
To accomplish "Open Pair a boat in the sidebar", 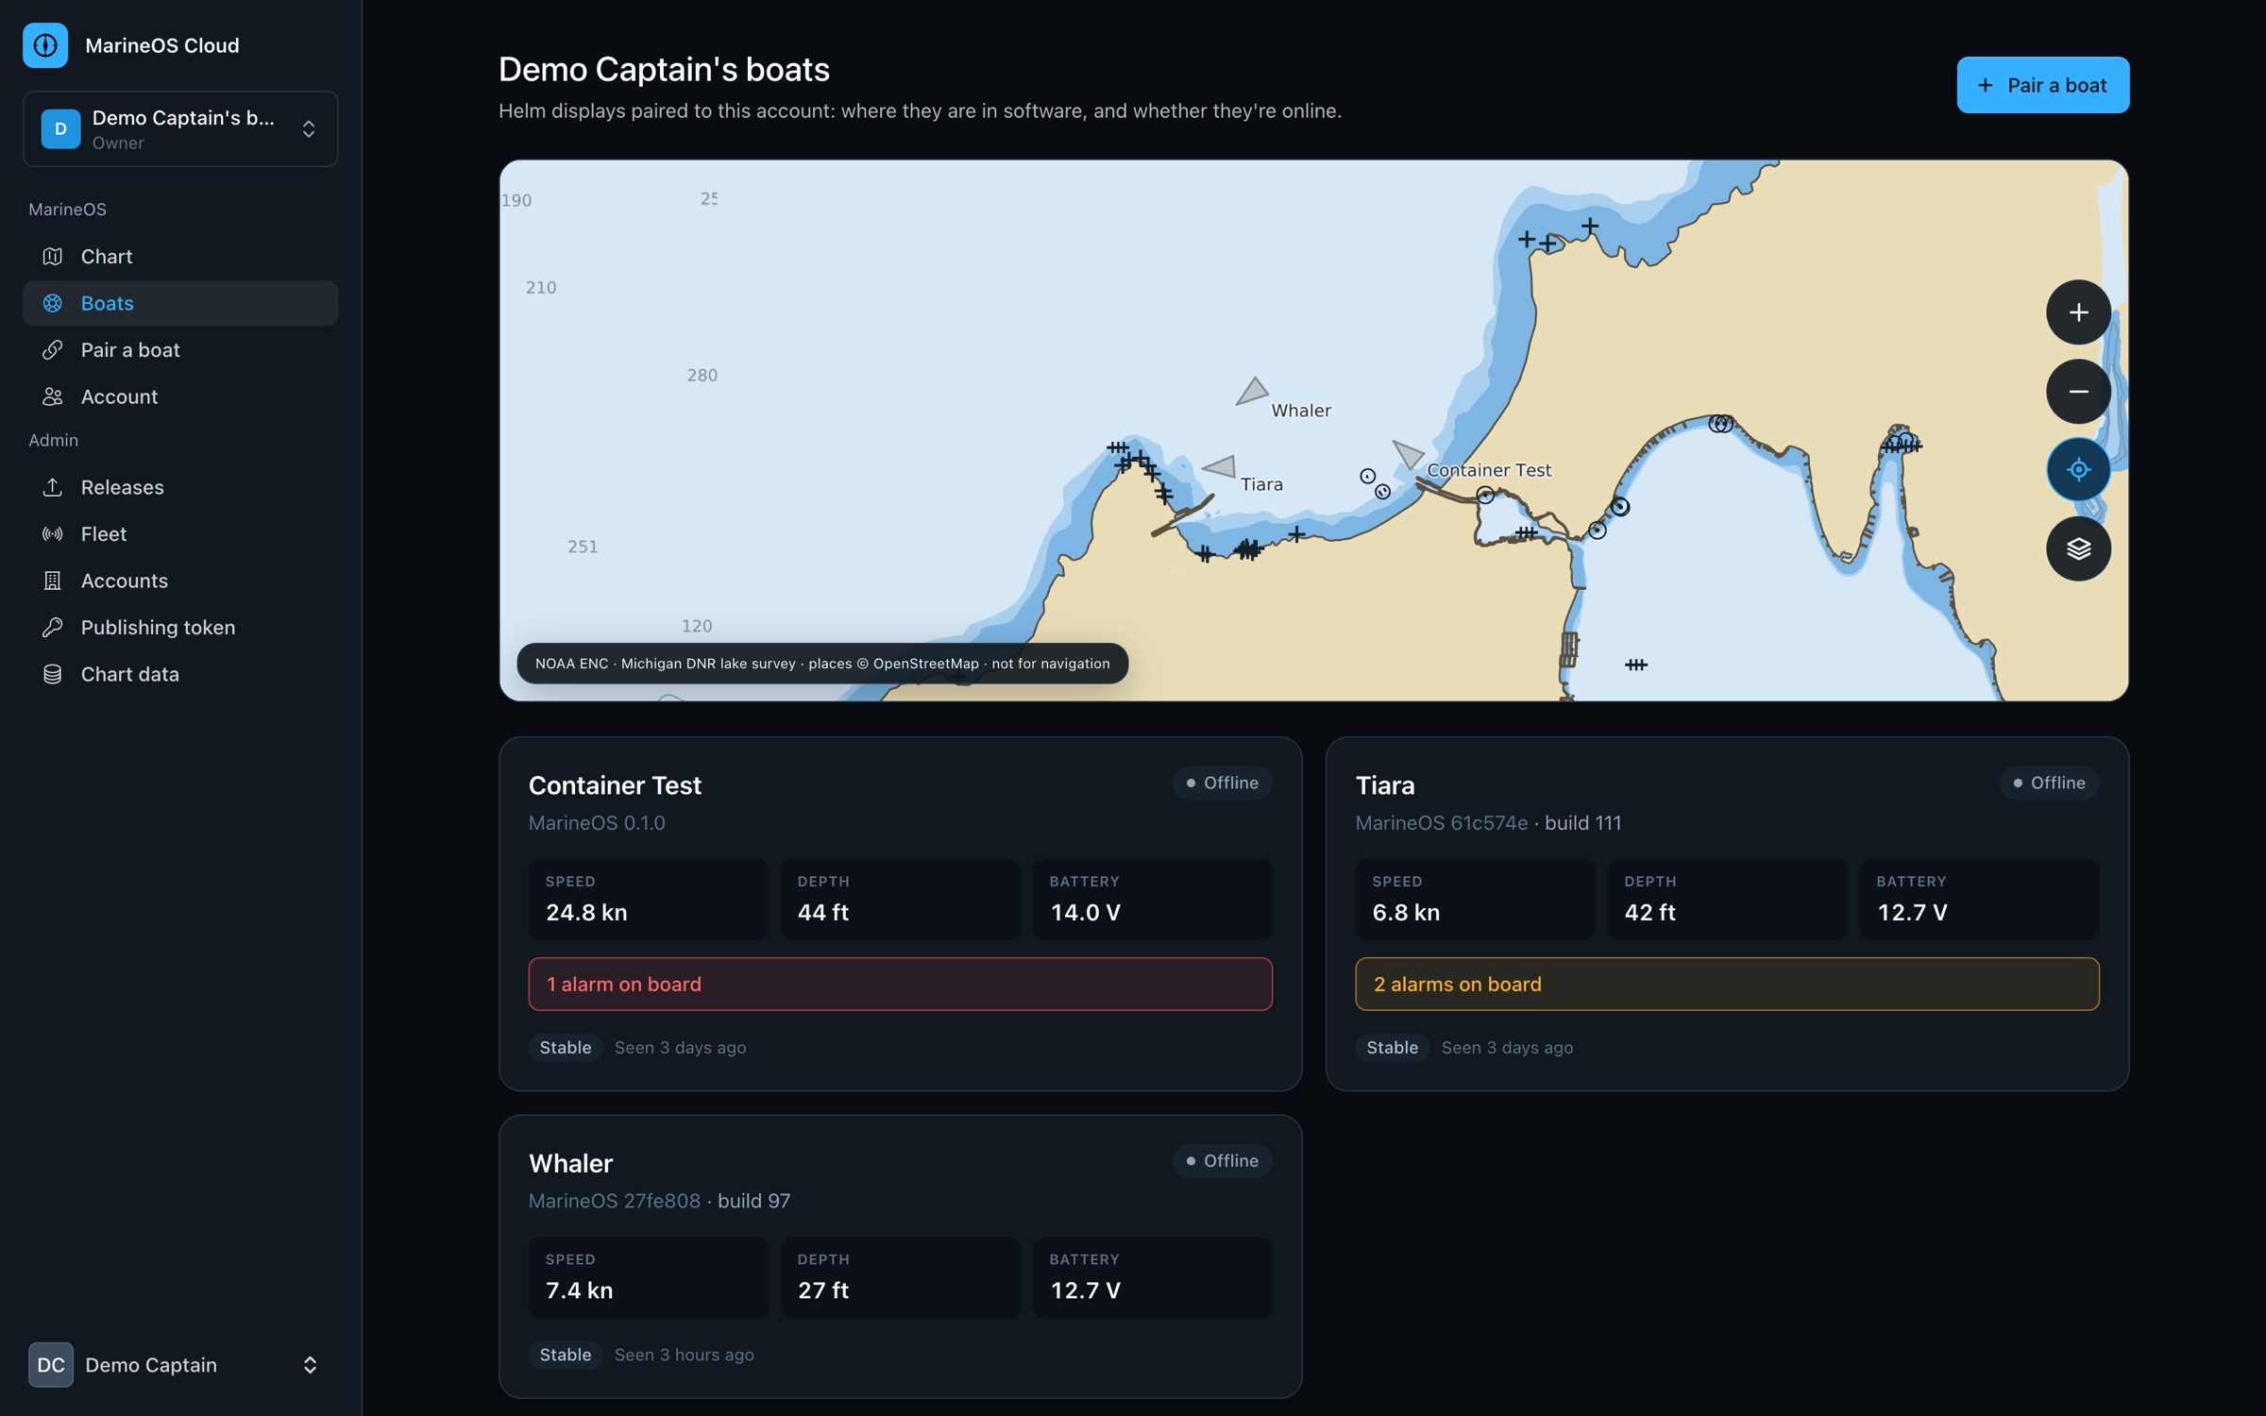I will [180, 349].
